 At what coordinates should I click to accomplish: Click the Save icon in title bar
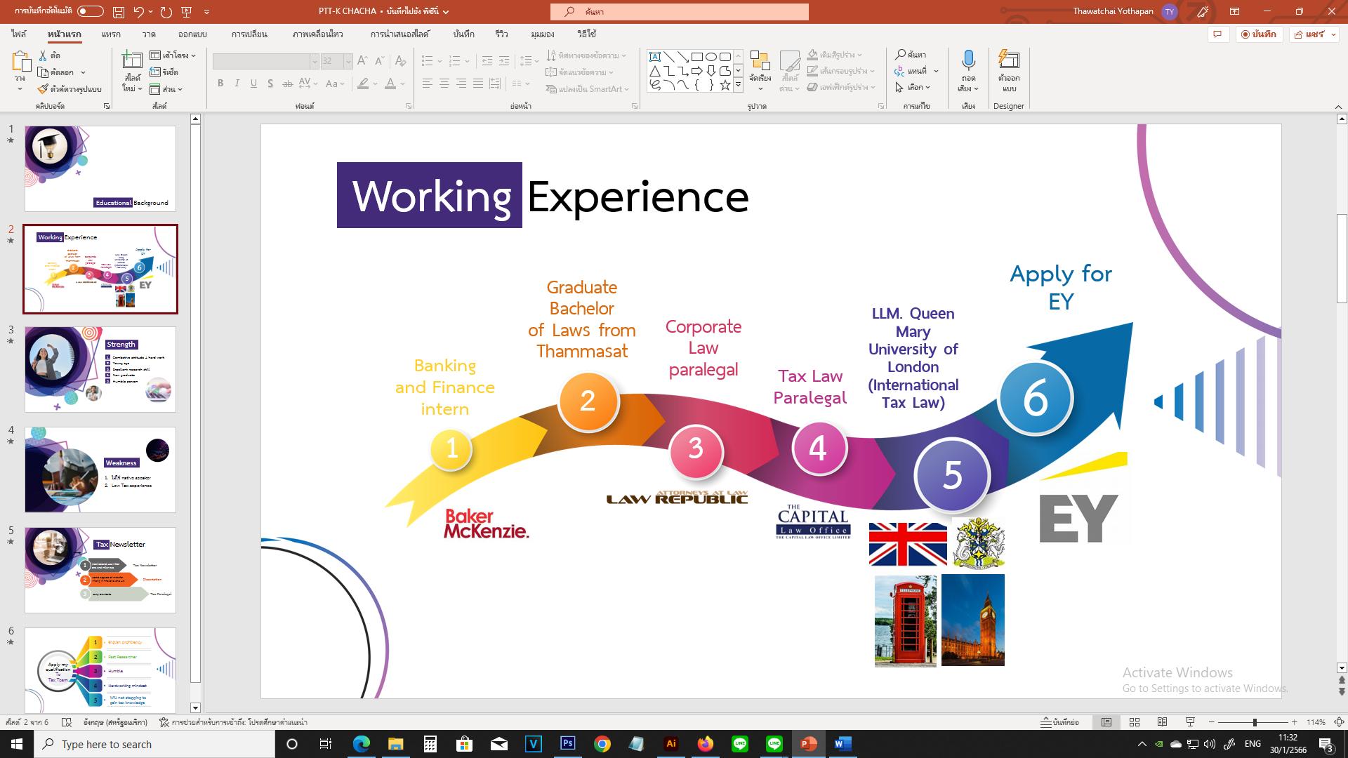pos(119,12)
